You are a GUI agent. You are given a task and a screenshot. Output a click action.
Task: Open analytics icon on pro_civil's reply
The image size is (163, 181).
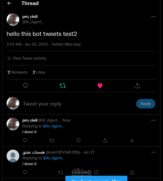tap(132, 140)
